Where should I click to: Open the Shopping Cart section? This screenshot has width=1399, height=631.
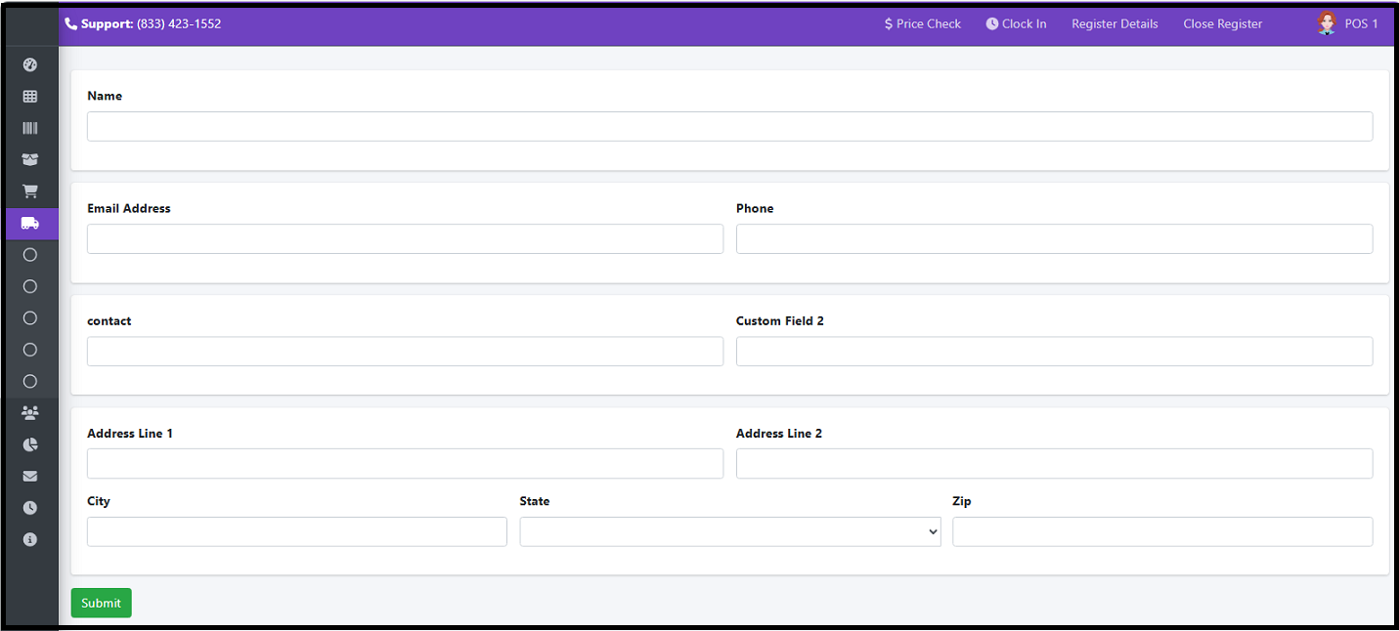pos(29,190)
